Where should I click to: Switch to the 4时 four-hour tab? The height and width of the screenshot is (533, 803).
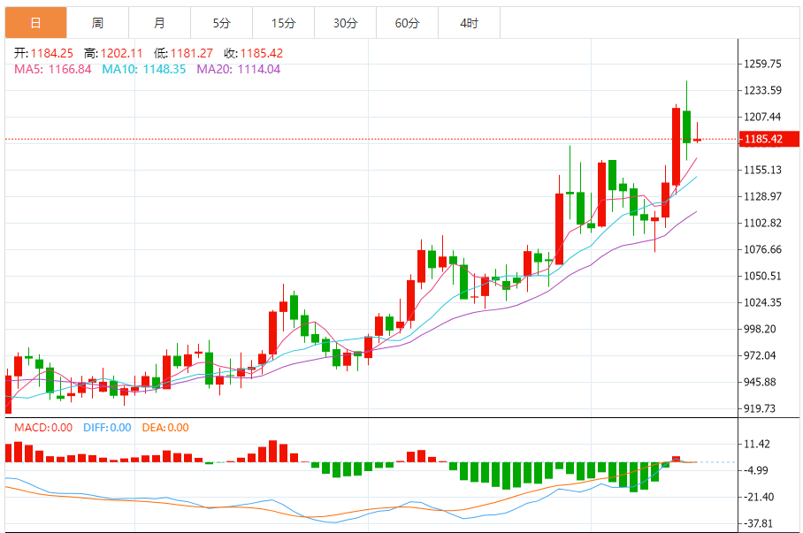[x=470, y=23]
